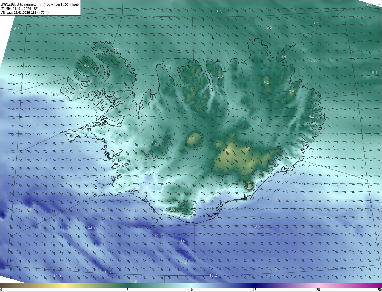Click the 13.2 value label

pos(213,275)
